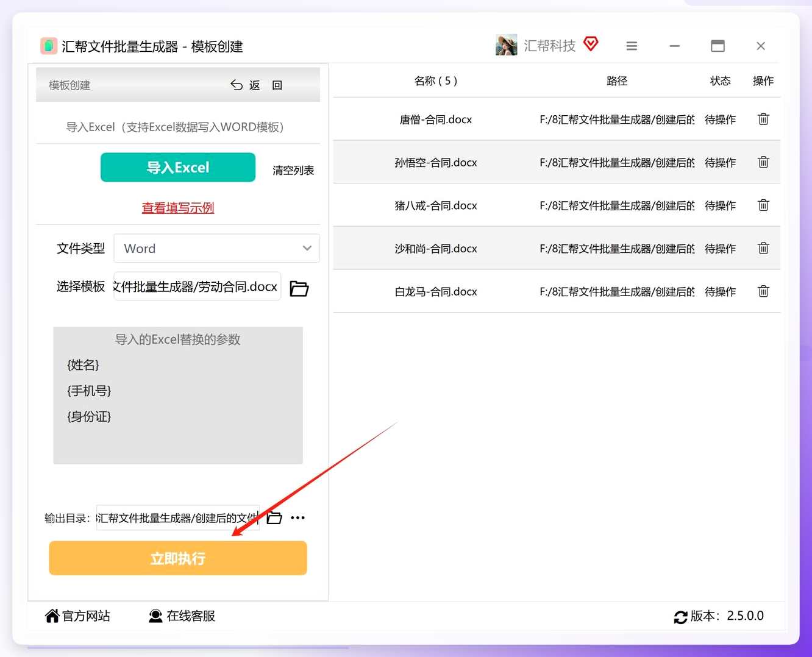This screenshot has height=657, width=812.
Task: Close the application window
Action: click(761, 46)
